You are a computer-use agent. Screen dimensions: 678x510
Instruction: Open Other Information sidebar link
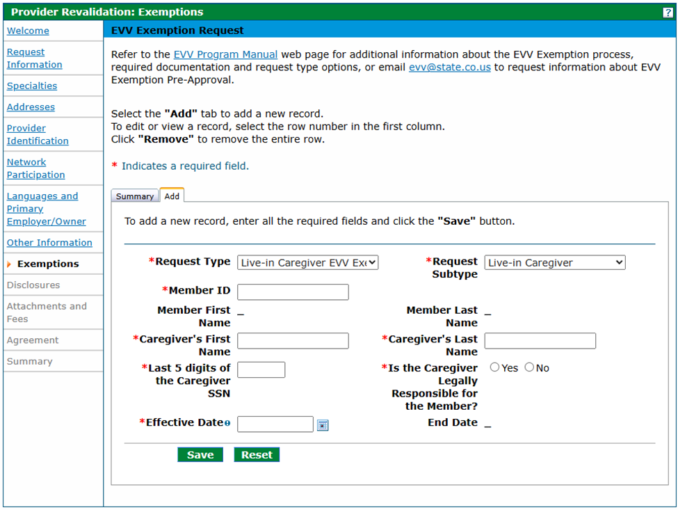pos(49,243)
